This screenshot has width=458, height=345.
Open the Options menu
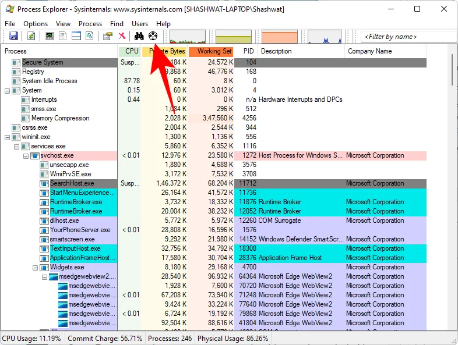(x=36, y=23)
